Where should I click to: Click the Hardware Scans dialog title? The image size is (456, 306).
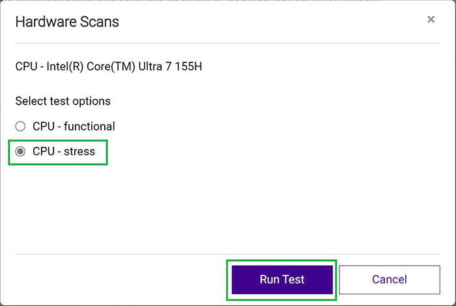(x=67, y=21)
